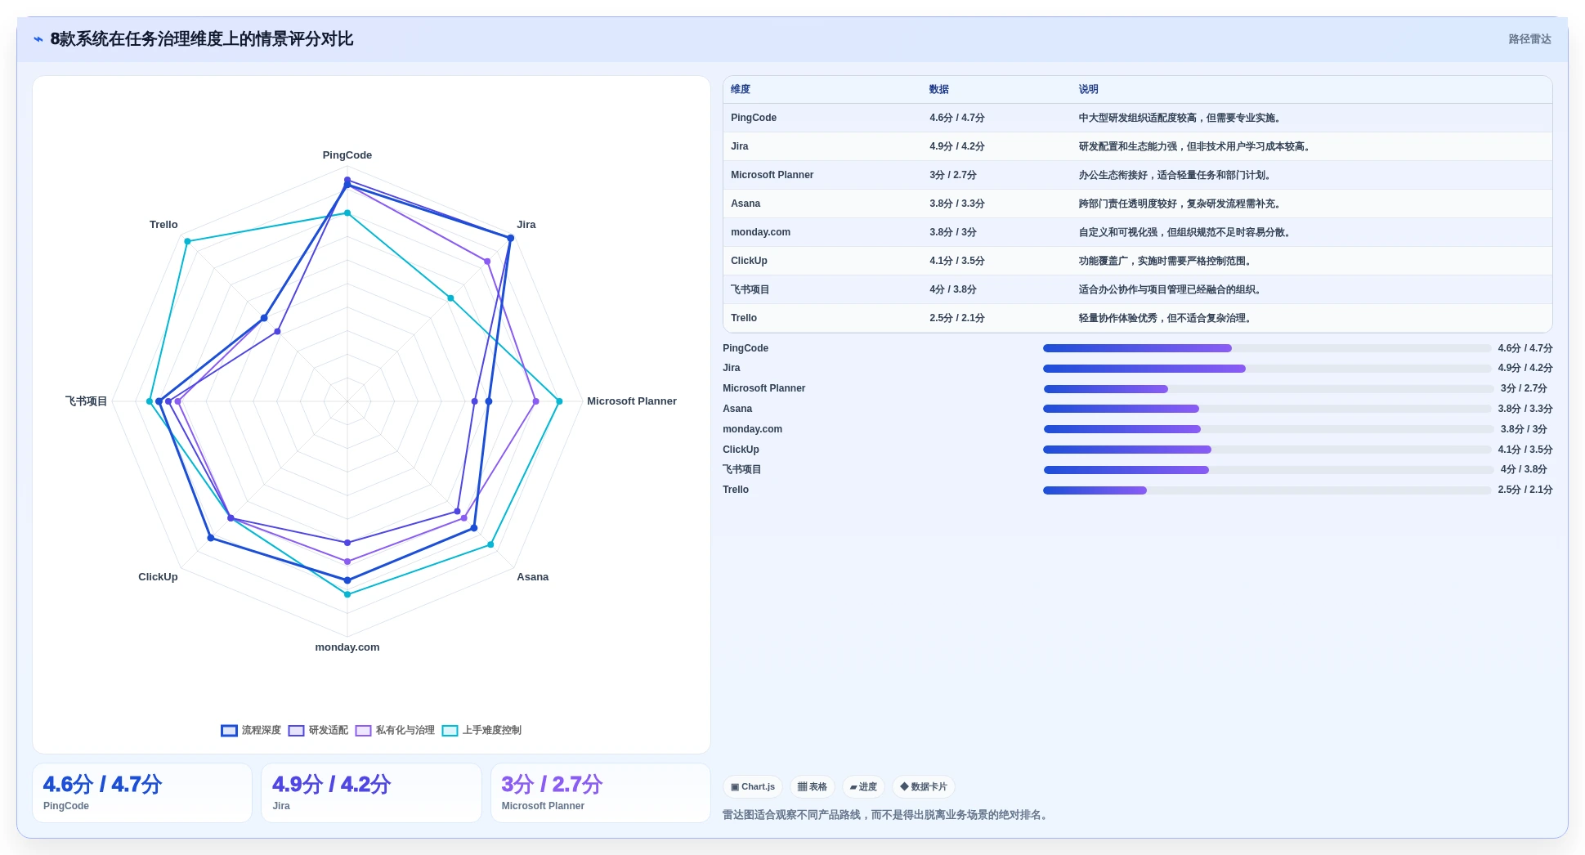Click the ClickUp radar axis label

(158, 577)
